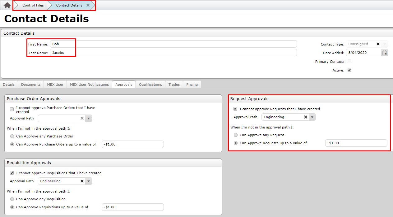This screenshot has width=393, height=217.
Task: Open the MEX User Notifications tab
Action: 89,85
